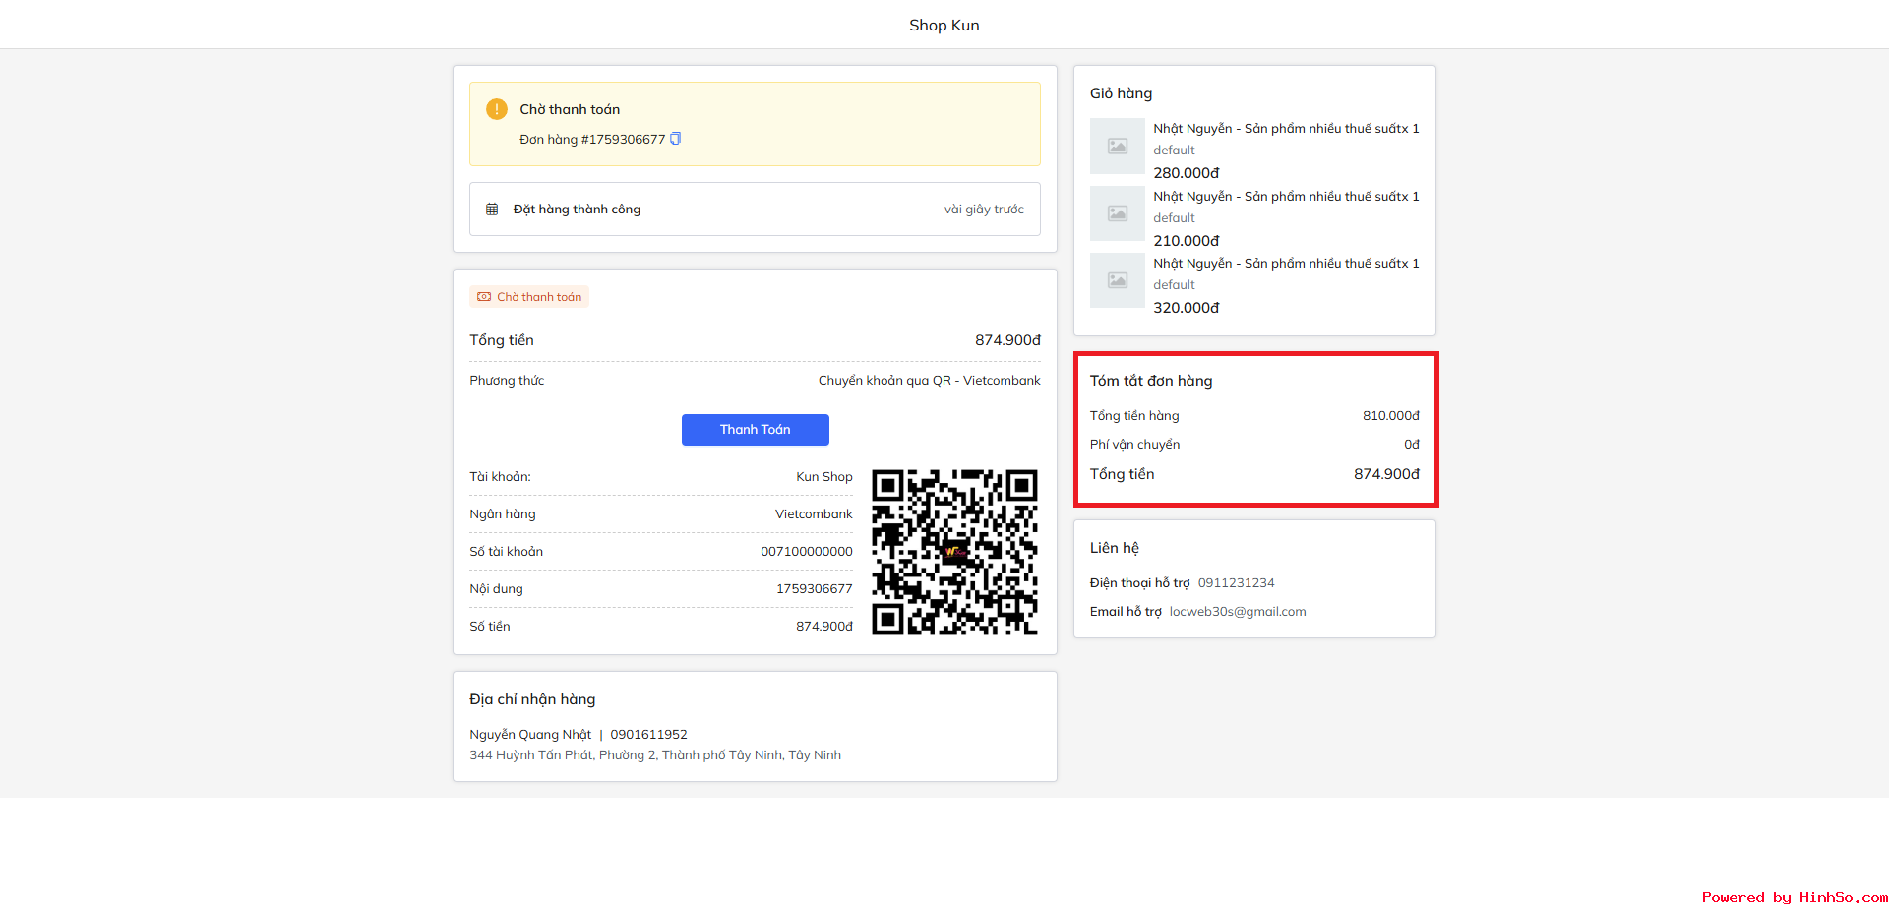Click the Đặt hàng thành công status row
Screen dimensions: 1889x904
[755, 210]
